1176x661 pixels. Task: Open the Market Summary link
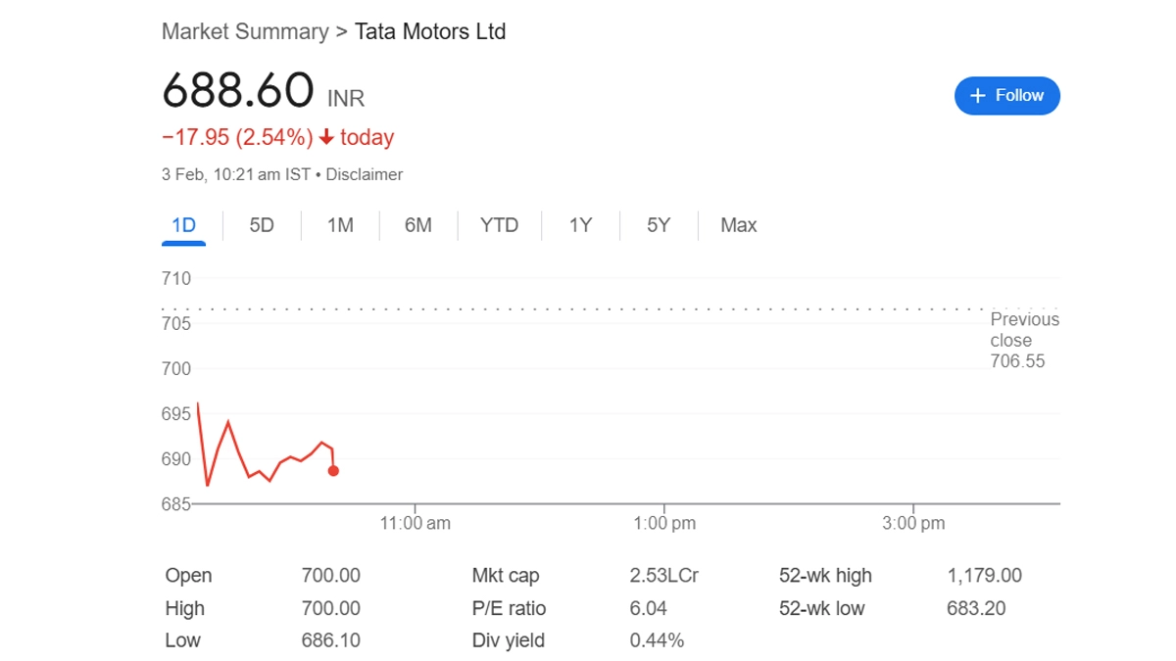[245, 31]
